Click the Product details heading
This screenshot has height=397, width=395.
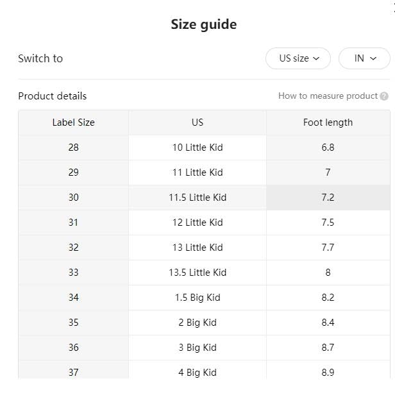pyautogui.click(x=52, y=96)
